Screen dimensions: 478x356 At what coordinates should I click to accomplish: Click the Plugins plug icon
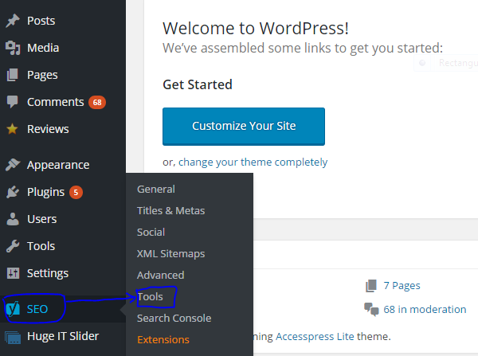13,192
